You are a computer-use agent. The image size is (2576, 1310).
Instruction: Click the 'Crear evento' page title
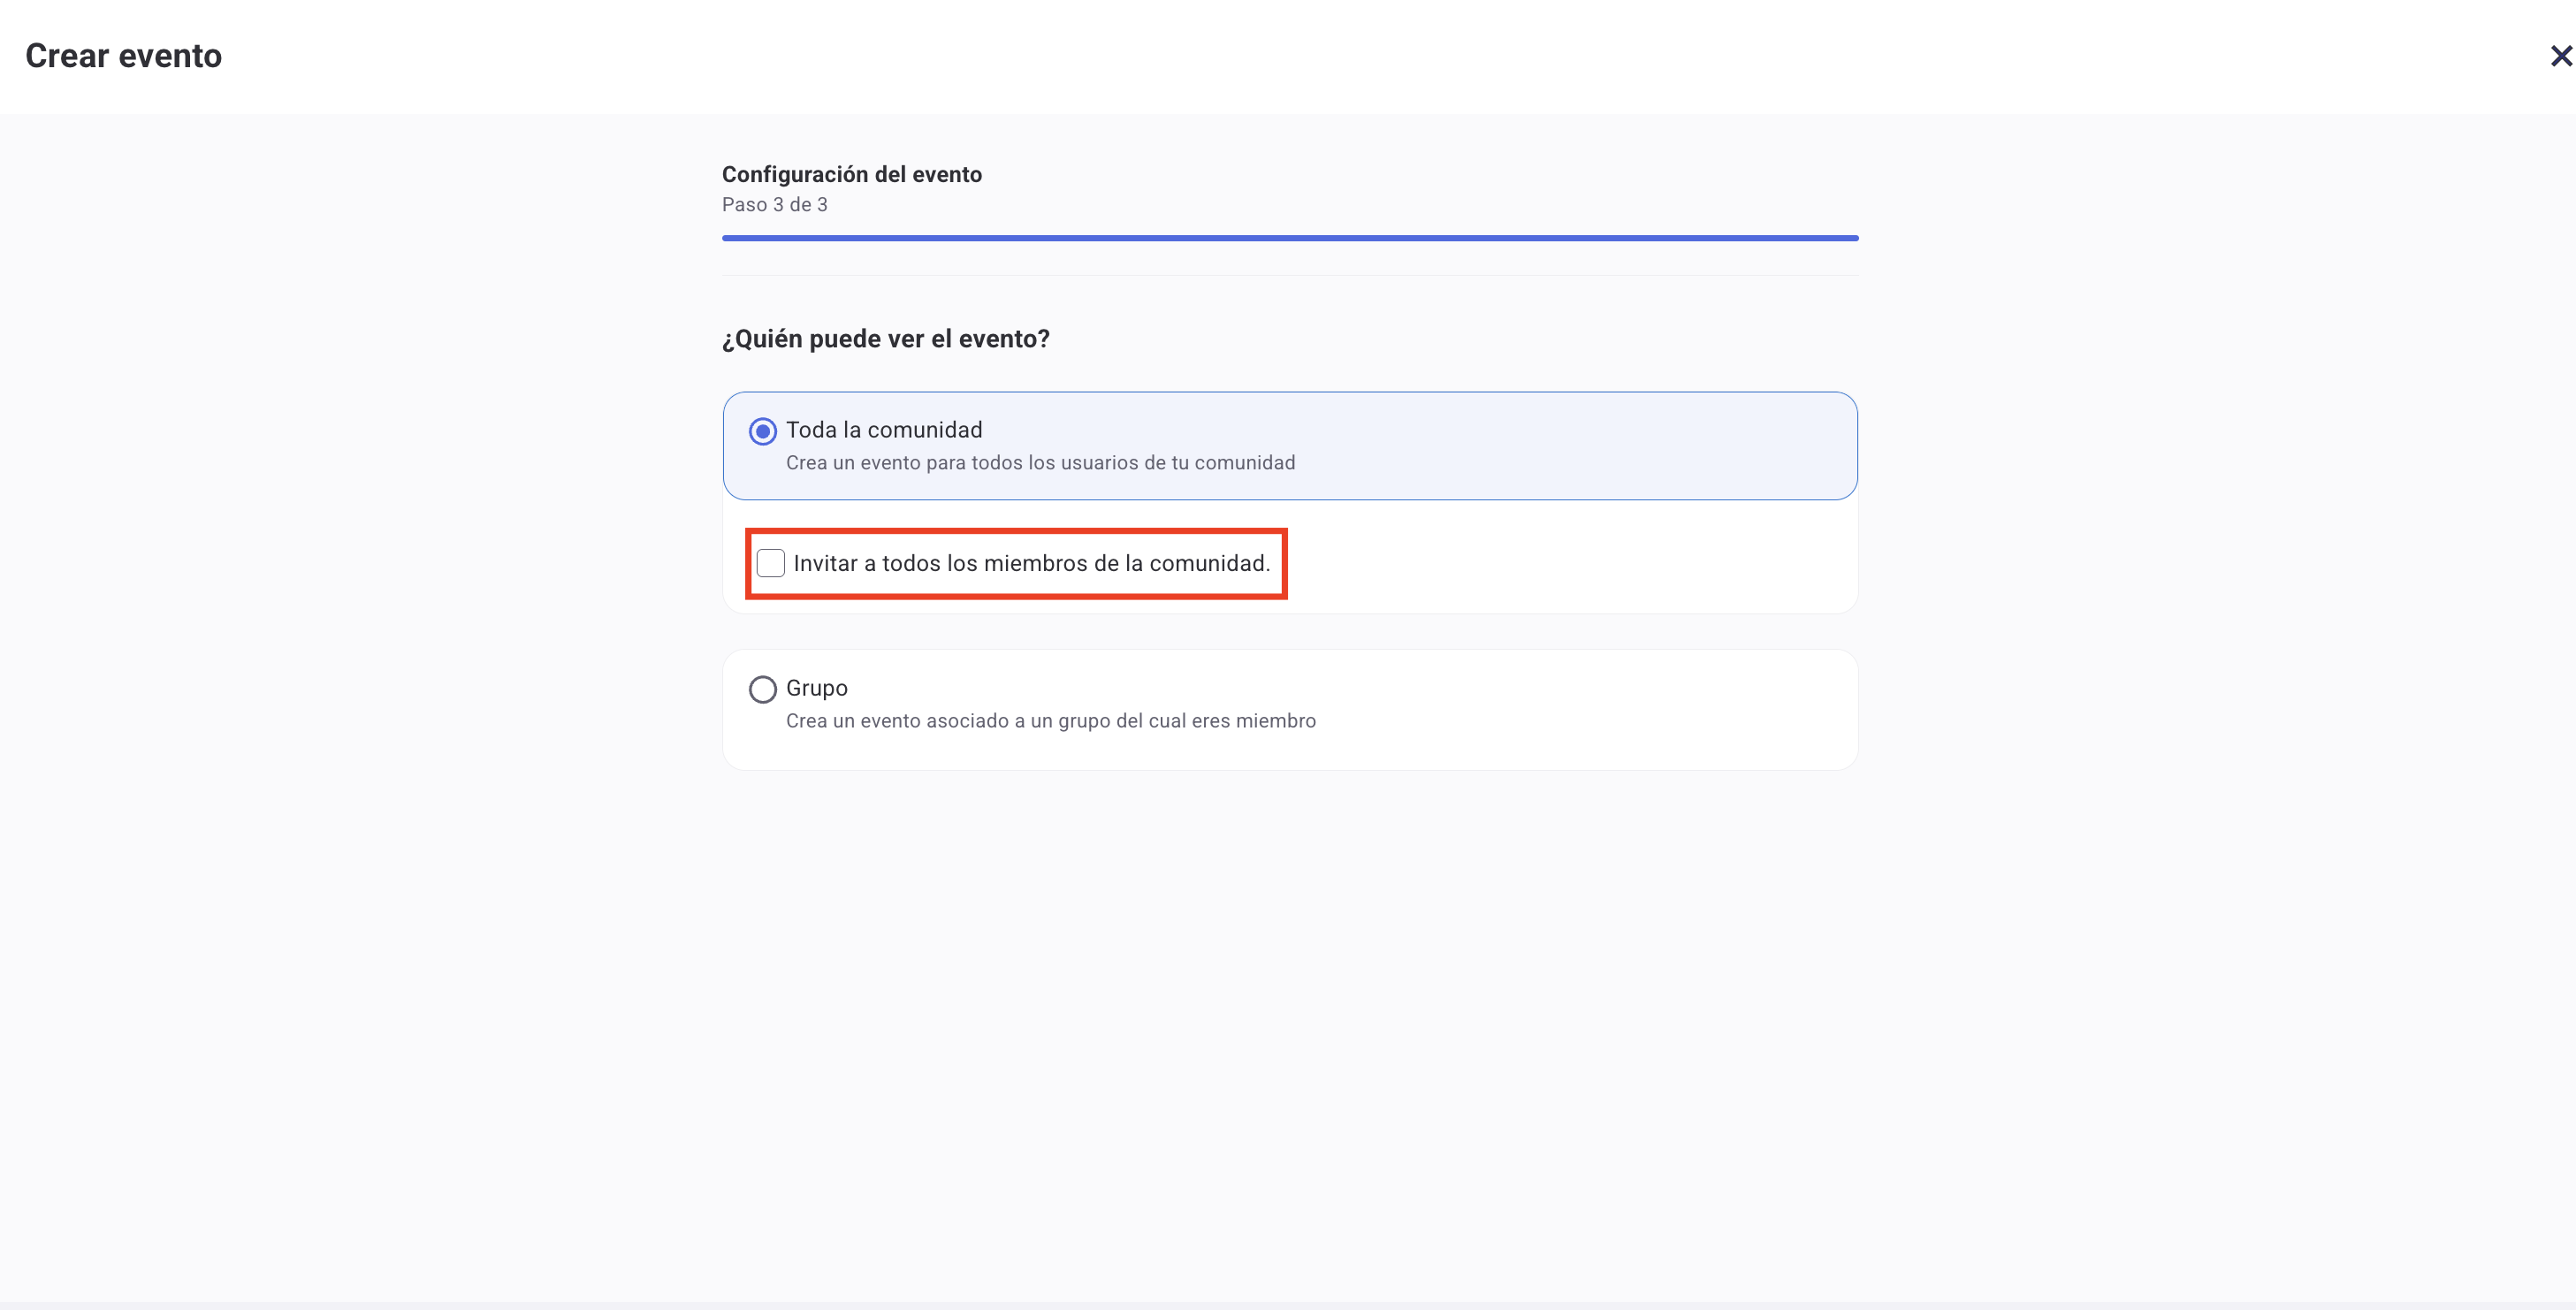coord(124,56)
